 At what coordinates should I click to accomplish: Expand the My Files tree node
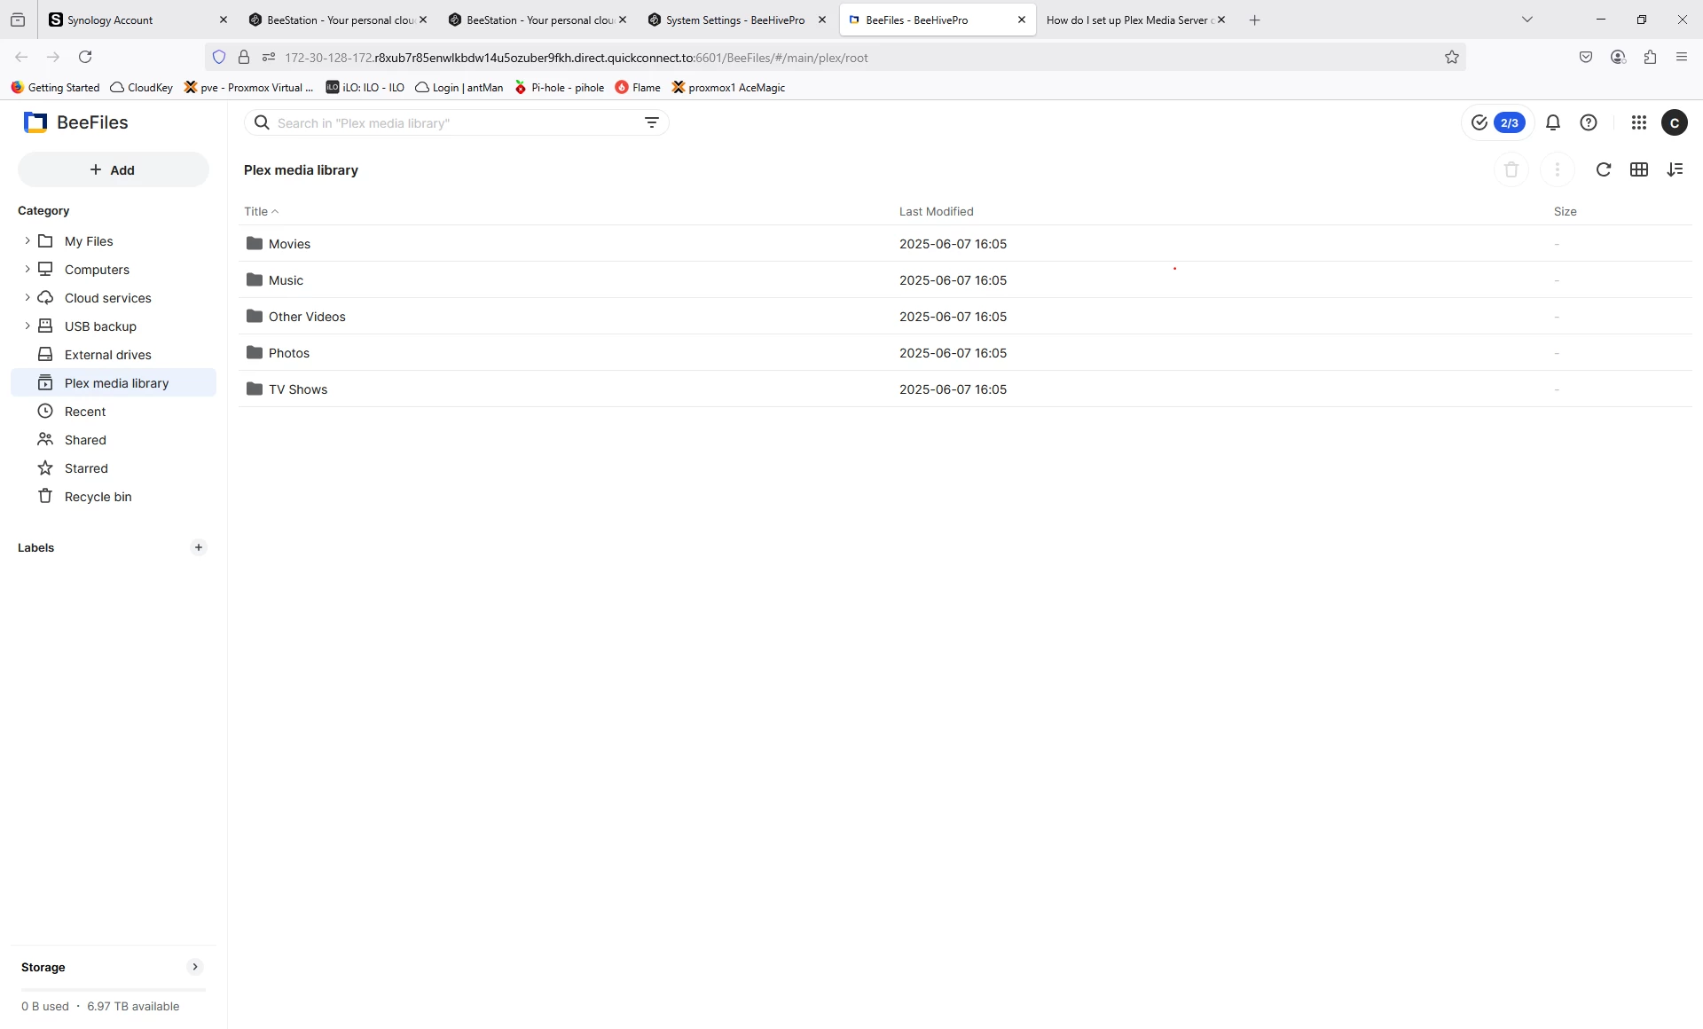point(27,240)
